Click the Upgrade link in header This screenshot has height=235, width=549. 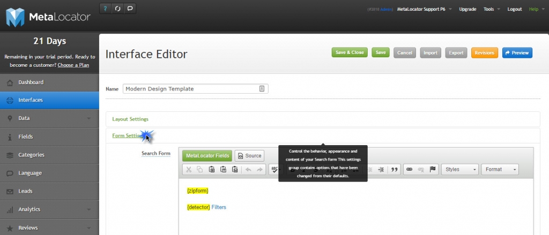(468, 9)
